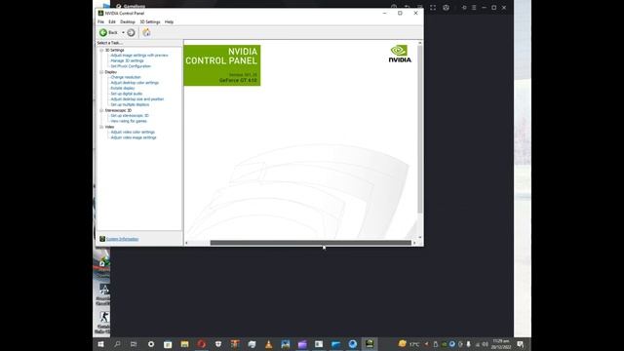This screenshot has width=624, height=351.
Task: Open Set PhysX Configuration
Action: tap(131, 66)
